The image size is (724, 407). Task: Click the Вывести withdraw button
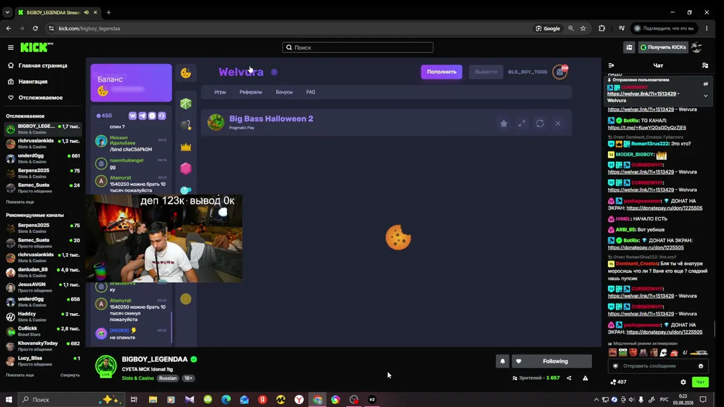(x=486, y=72)
